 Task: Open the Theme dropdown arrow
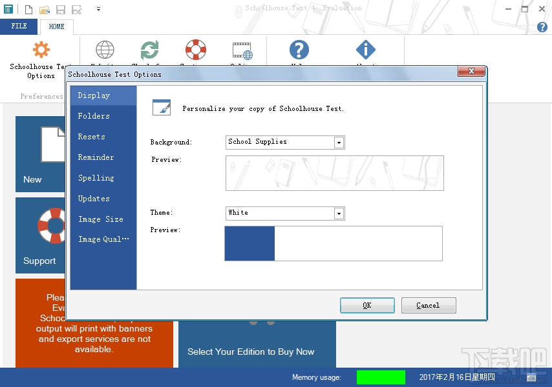(x=339, y=213)
